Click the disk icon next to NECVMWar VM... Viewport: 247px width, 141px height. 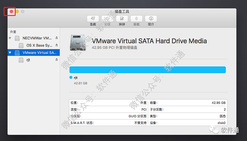coord(17,38)
